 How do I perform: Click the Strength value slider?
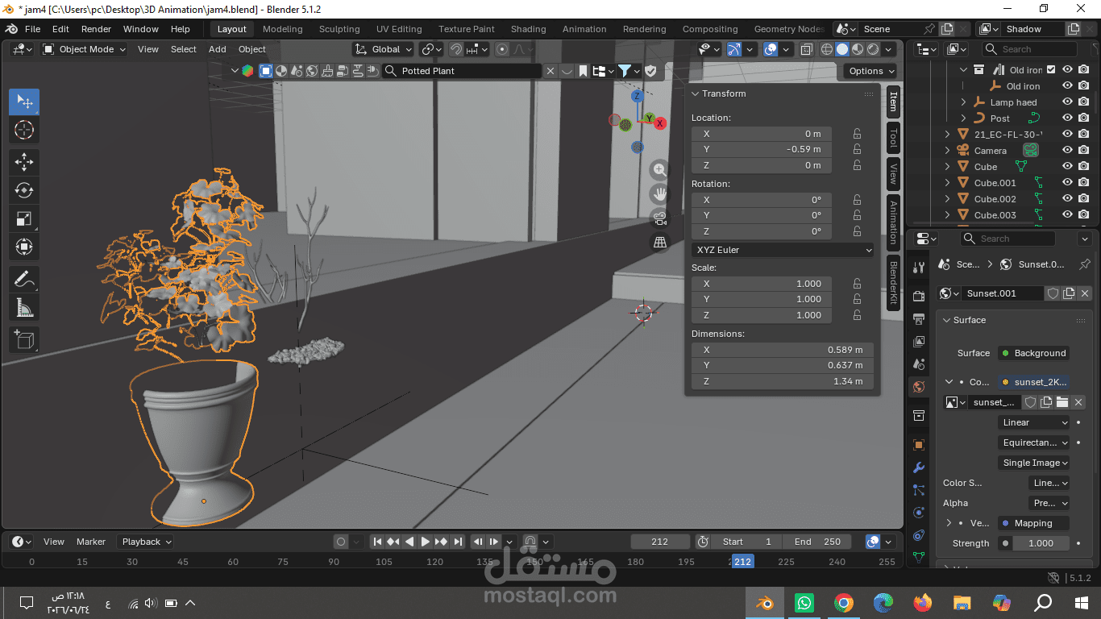point(1033,543)
